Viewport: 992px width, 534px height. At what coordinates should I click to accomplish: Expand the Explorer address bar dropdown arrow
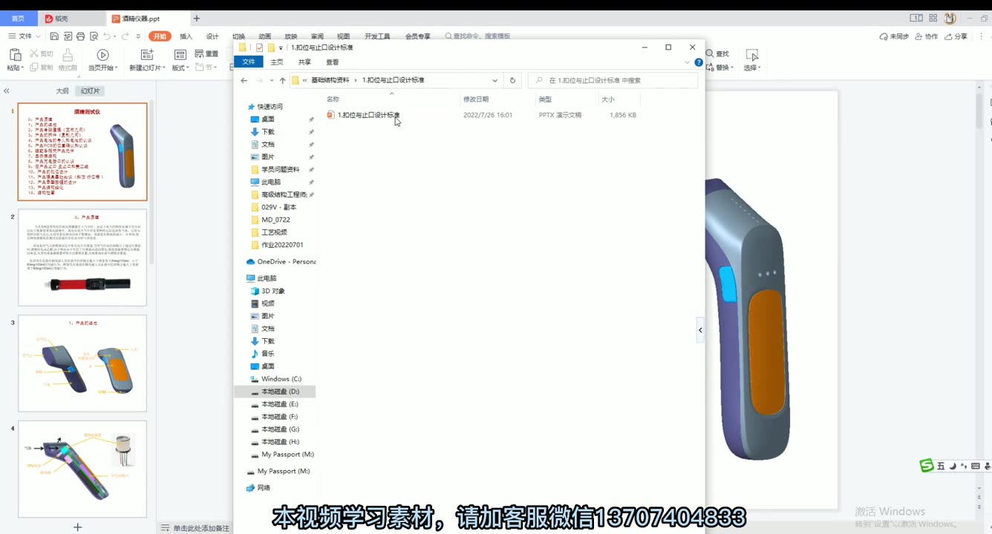495,79
